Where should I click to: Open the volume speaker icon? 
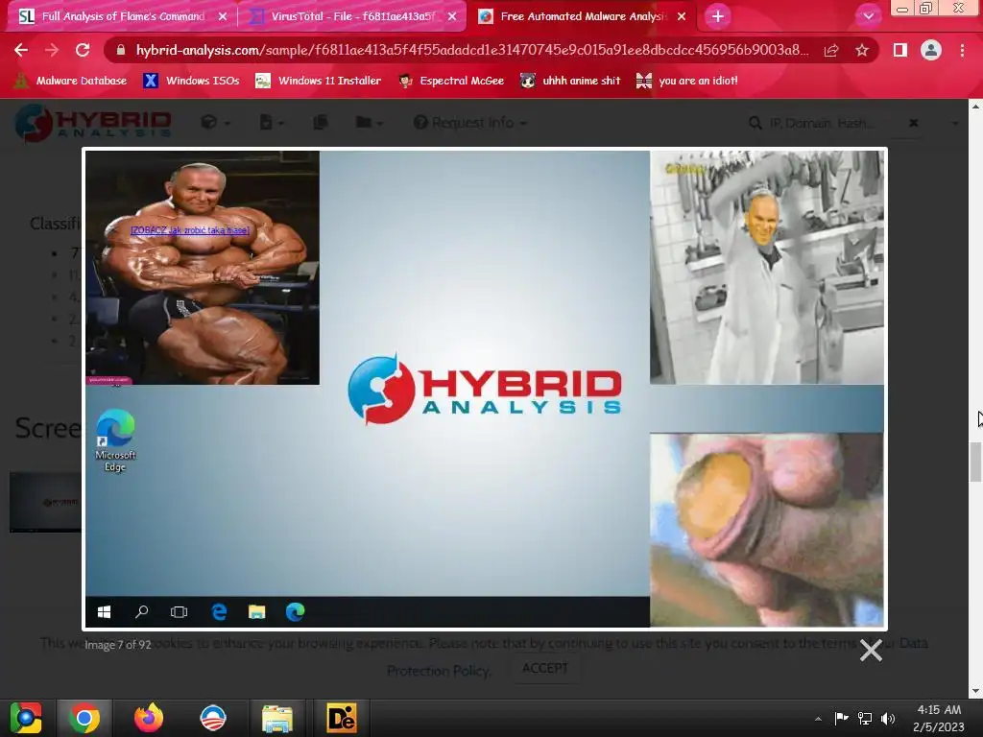[888, 718]
